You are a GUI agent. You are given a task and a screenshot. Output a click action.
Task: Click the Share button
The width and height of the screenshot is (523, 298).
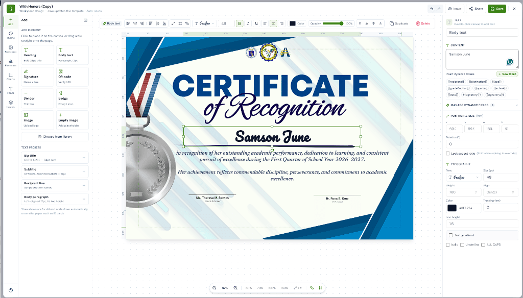click(x=476, y=9)
